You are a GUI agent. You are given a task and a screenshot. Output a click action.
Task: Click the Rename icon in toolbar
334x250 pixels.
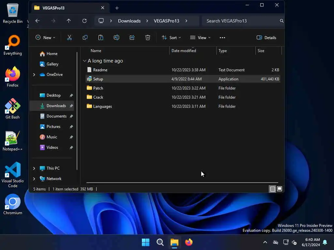point(116,38)
